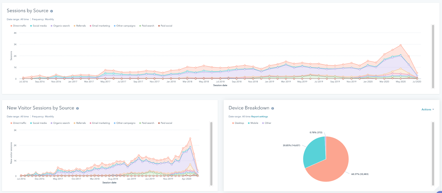Click the 4K y-axis label

tap(15, 33)
